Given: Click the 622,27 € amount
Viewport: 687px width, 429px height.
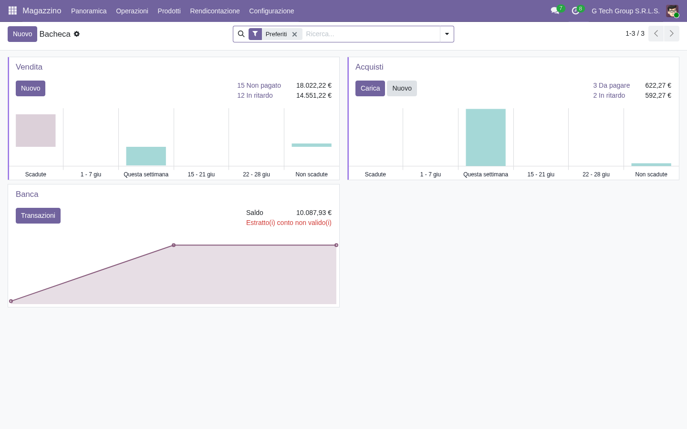Looking at the screenshot, I should click(x=658, y=85).
